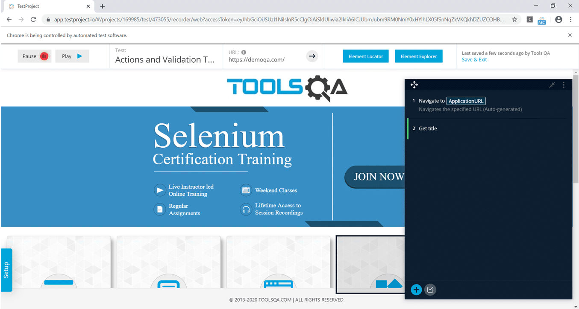This screenshot has height=309, width=579.
Task: Click the URL go arrow icon
Action: click(x=312, y=56)
